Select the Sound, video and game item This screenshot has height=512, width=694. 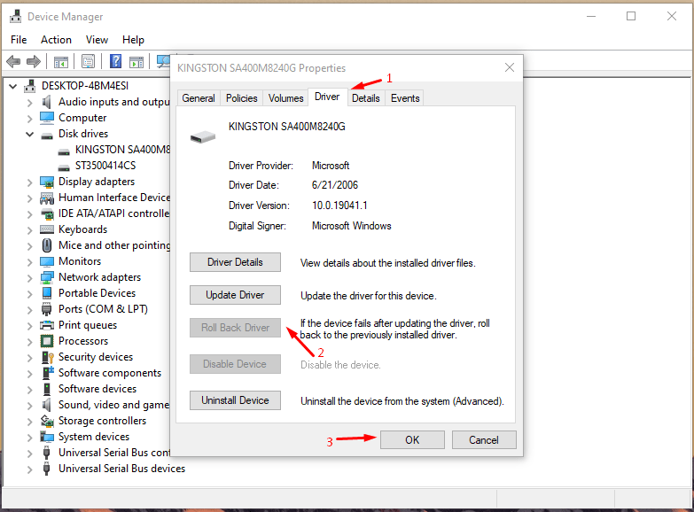coord(113,405)
